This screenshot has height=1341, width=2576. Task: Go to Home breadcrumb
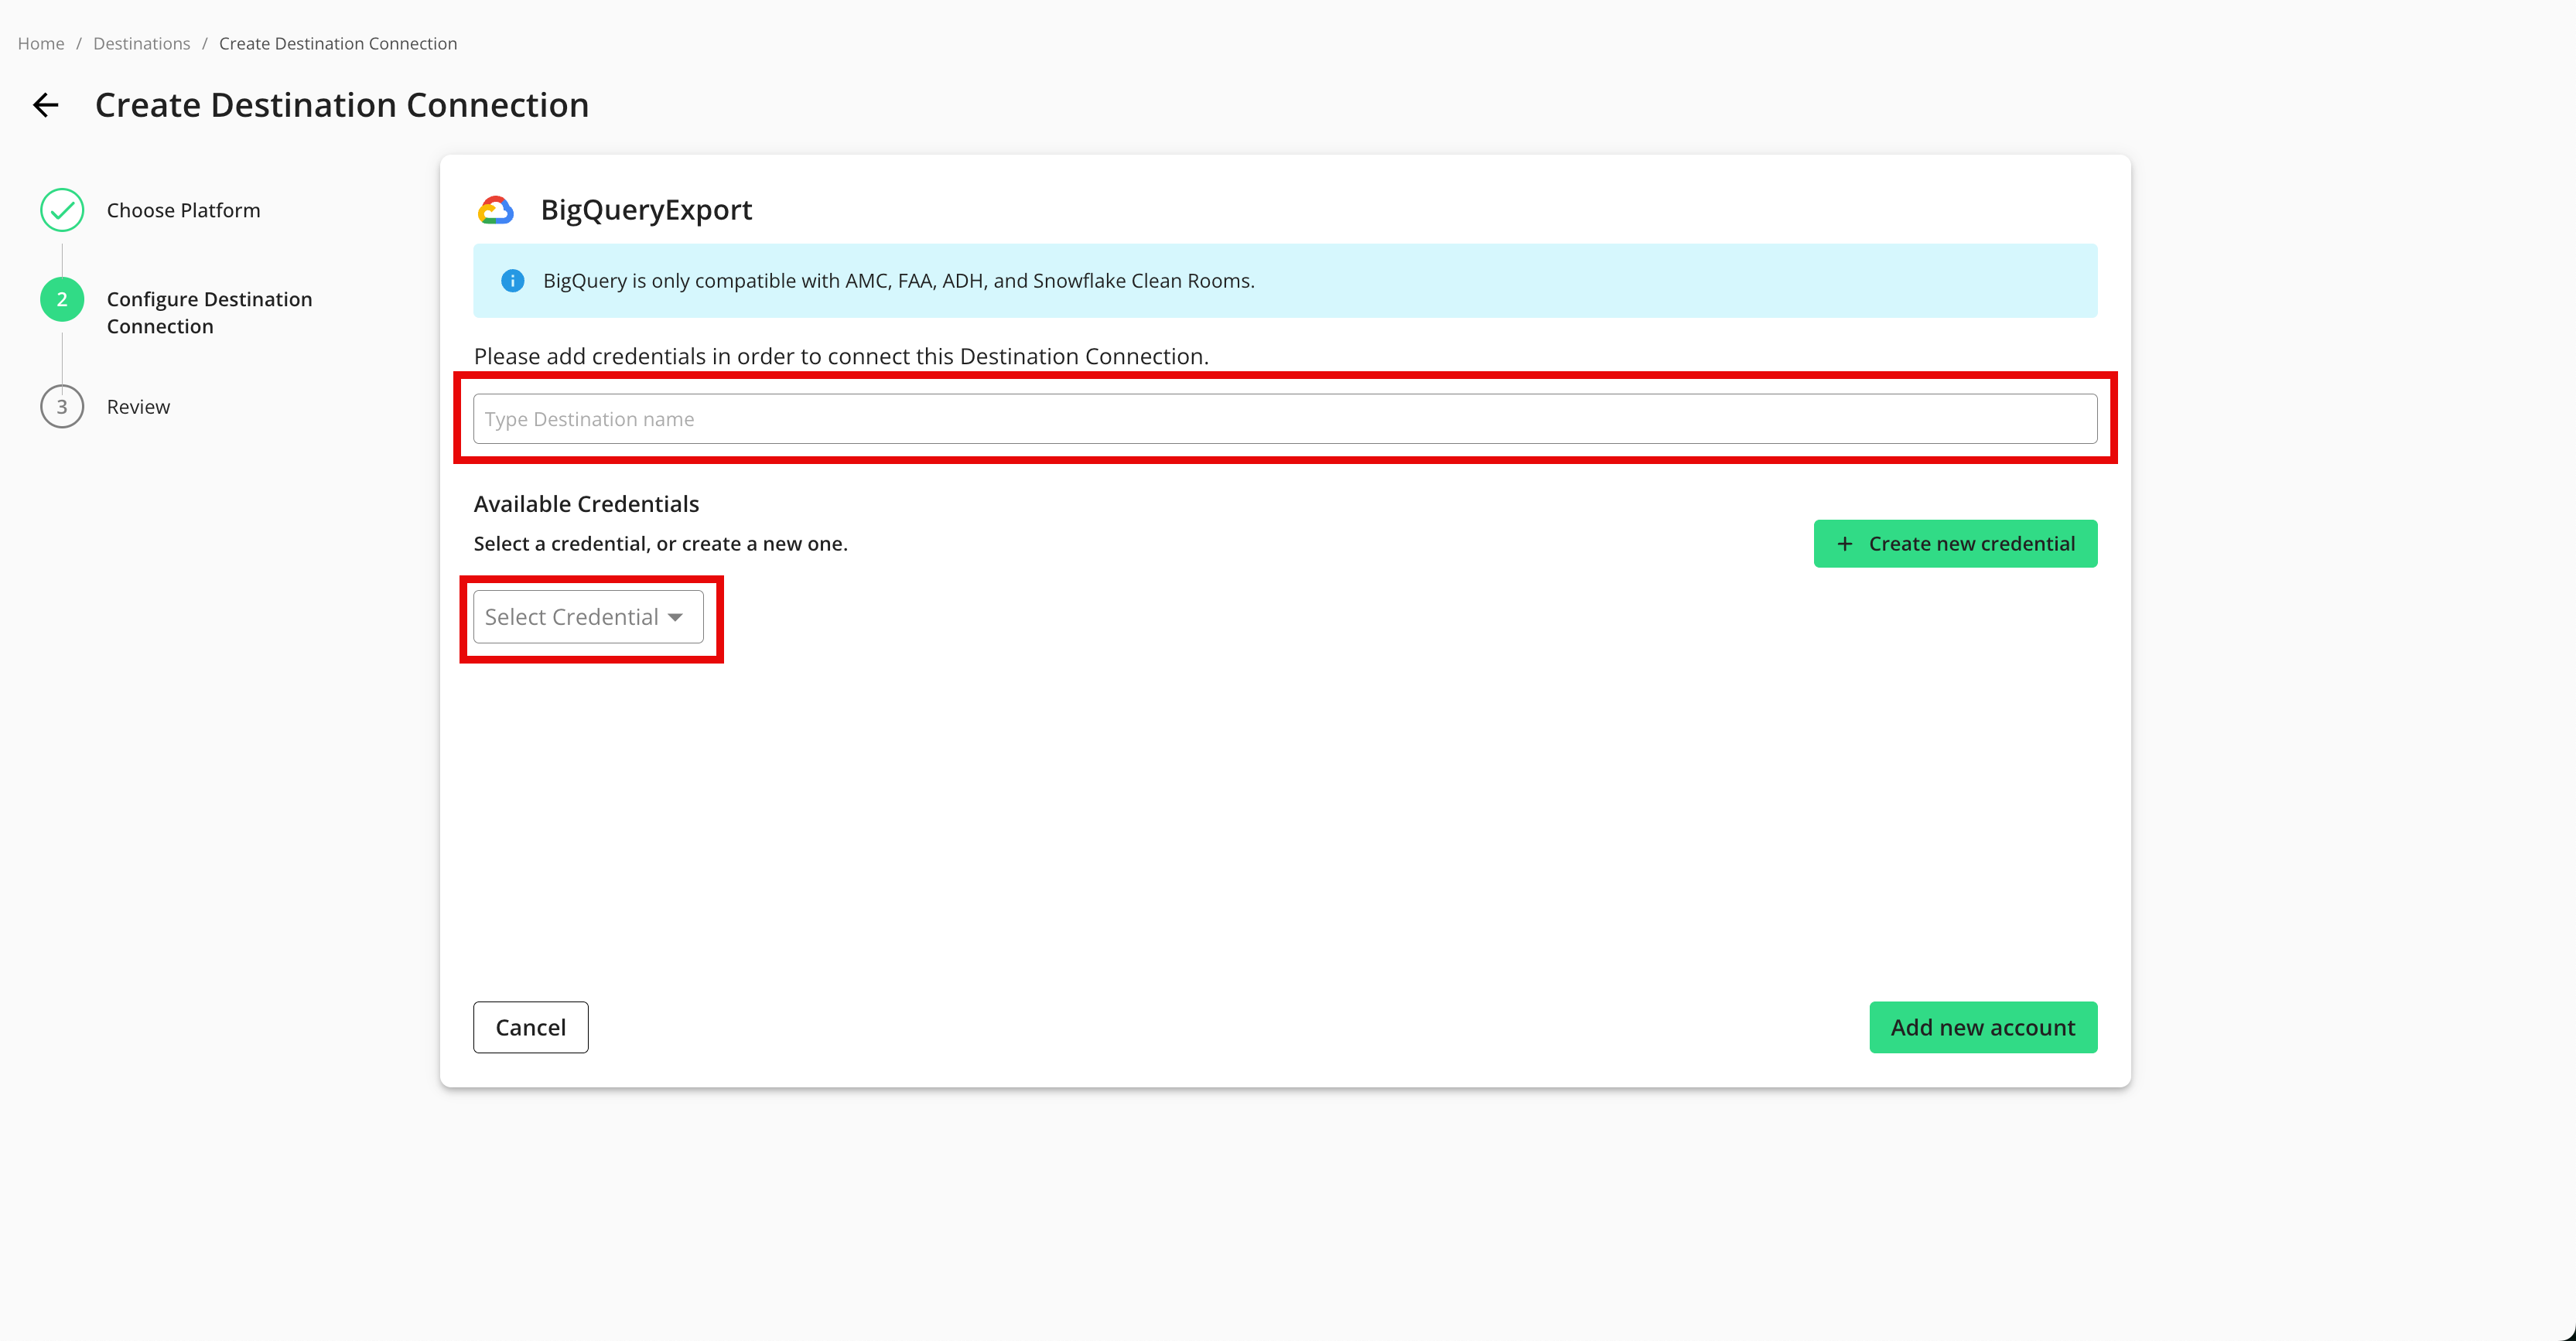(41, 44)
